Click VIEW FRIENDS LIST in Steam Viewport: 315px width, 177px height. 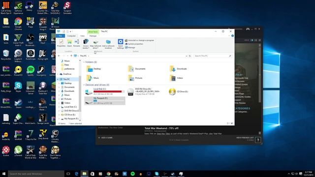245,138
